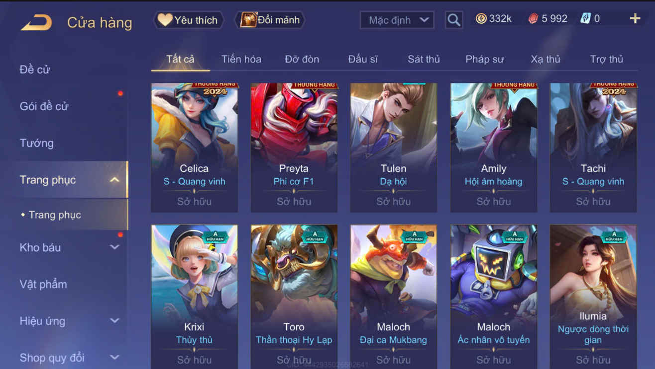
Task: Go to Gói đề cử menu item
Action: coord(44,106)
